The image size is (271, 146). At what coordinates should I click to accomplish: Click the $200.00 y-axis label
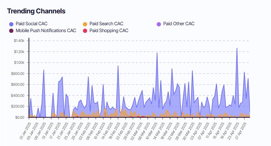pyautogui.click(x=18, y=106)
